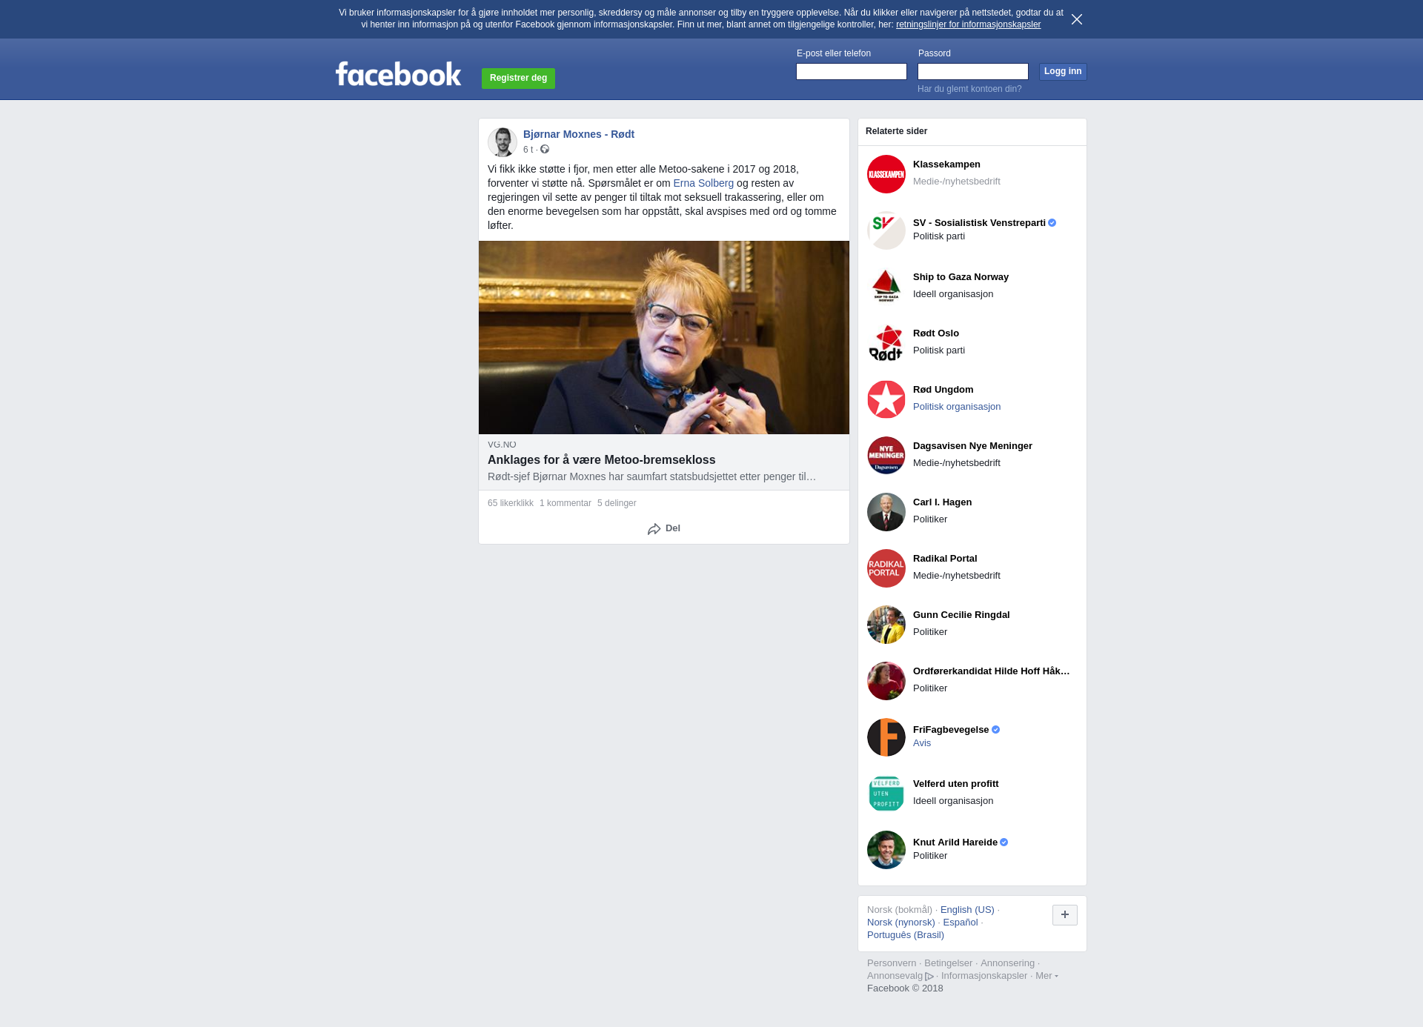The image size is (1423, 1027).
Task: Click FriFagbevegelse verified badge
Action: (996, 730)
